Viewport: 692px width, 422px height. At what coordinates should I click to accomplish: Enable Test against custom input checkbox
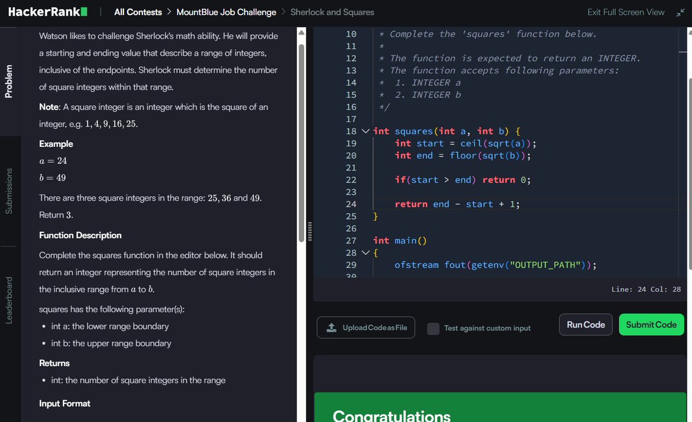pos(433,329)
